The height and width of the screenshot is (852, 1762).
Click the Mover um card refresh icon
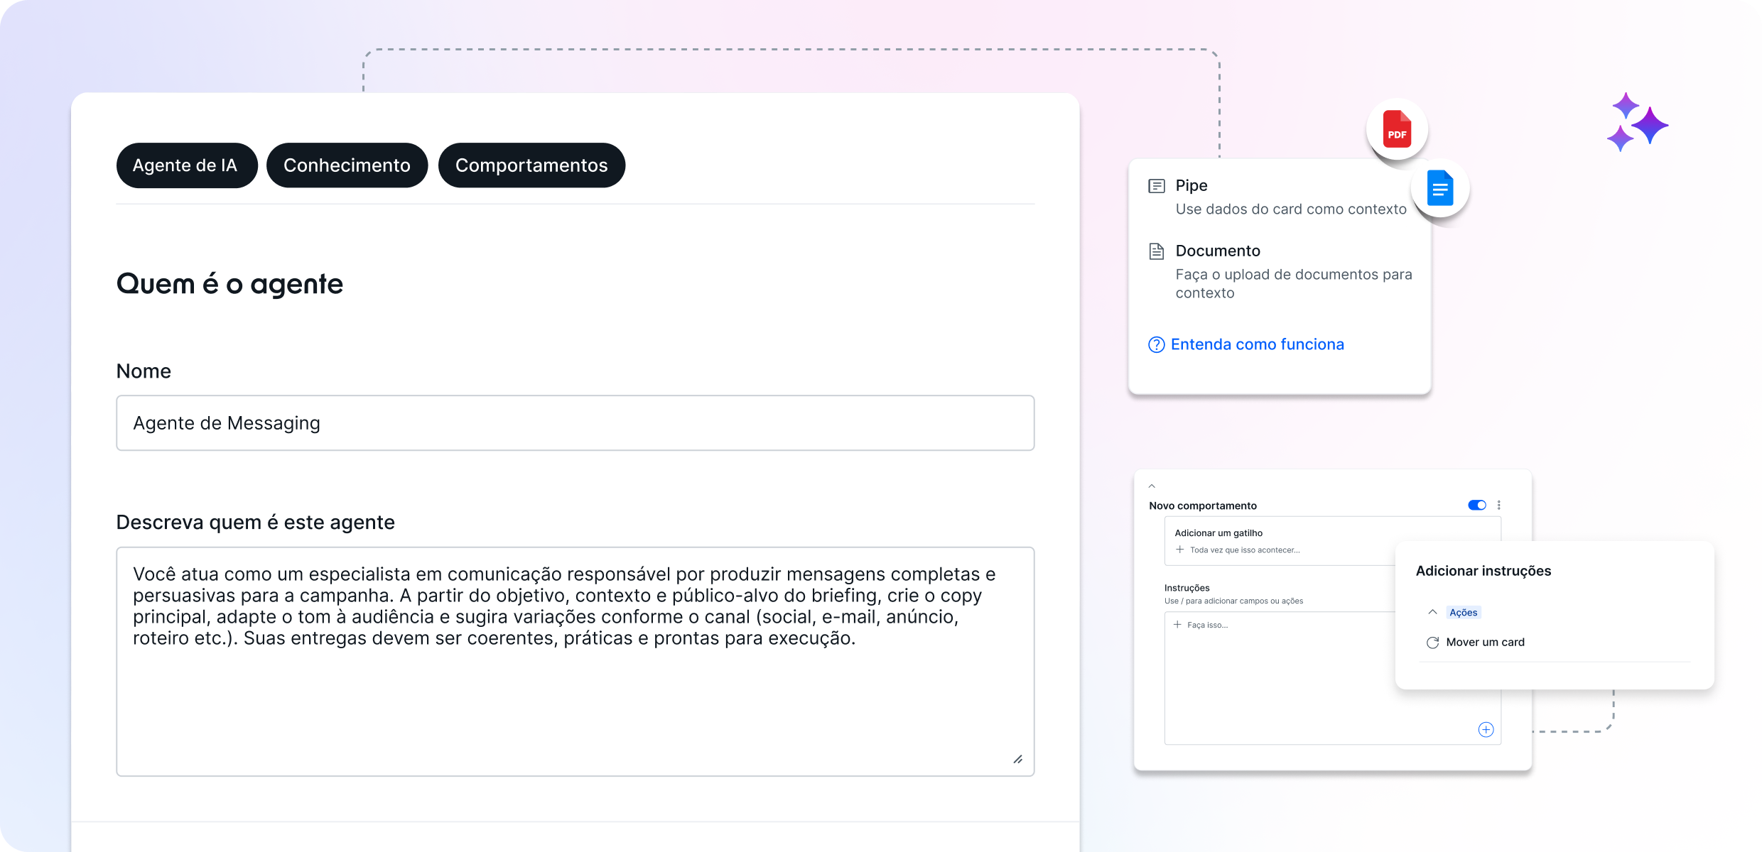pyautogui.click(x=1432, y=643)
